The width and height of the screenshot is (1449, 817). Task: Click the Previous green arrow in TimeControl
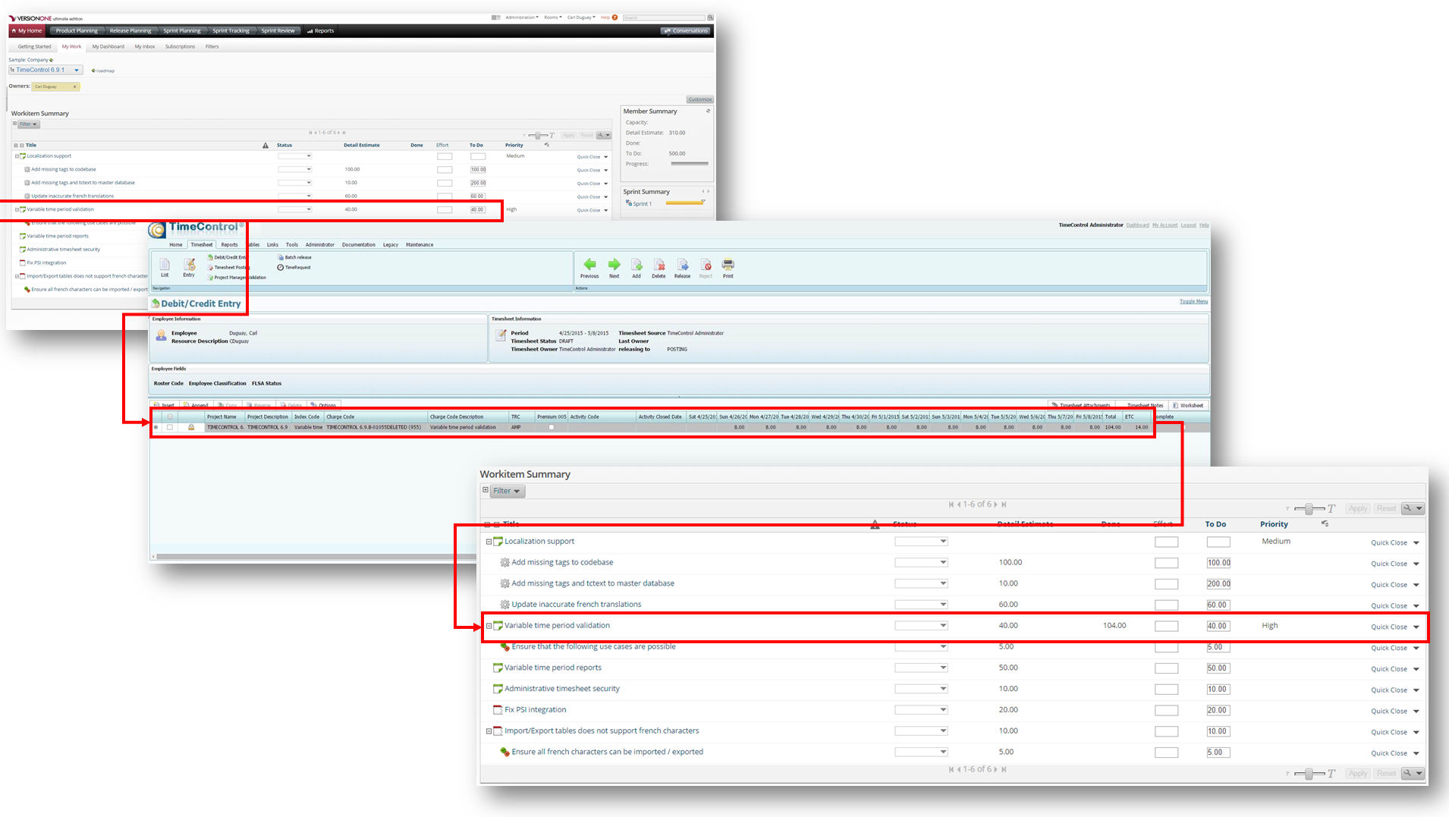tap(589, 265)
